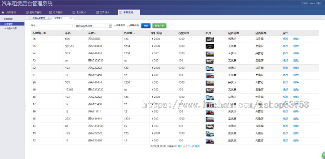Close the 车辆品牌管理 sub-tab
This screenshot has width=325, height=159.
(49, 18)
